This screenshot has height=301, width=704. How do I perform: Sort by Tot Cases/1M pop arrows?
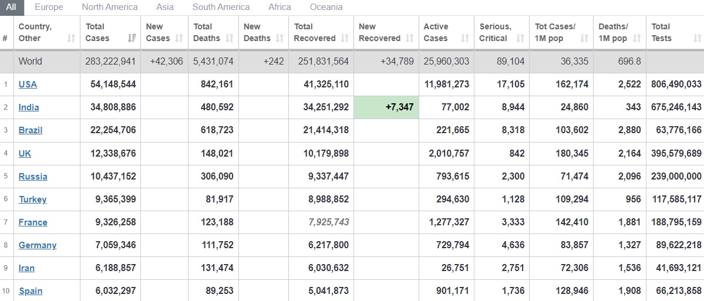click(x=584, y=39)
